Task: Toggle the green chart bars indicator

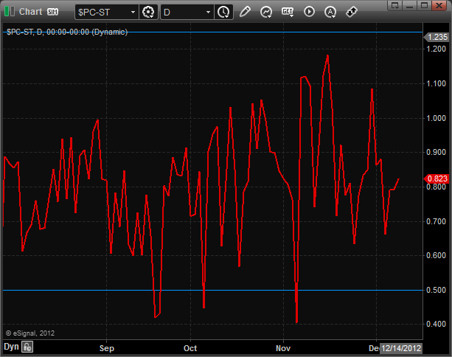Action: (10, 12)
